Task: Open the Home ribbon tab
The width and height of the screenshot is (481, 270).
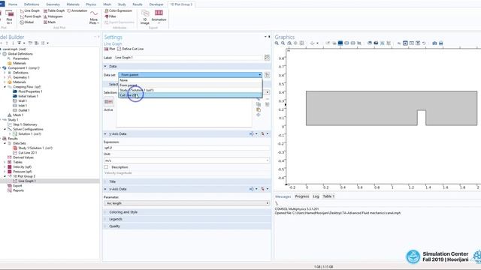Action: (13, 4)
